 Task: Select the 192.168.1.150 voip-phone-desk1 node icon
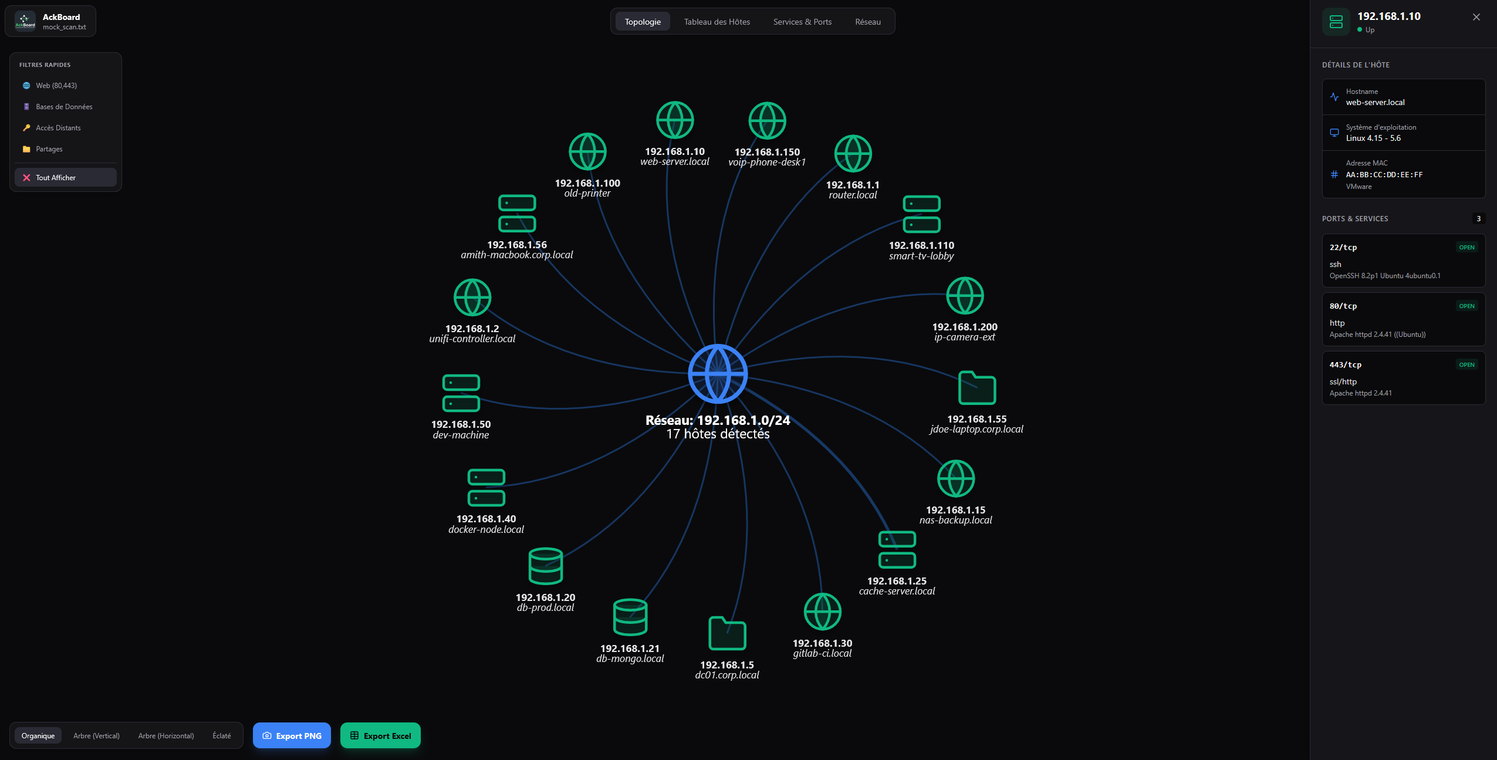pyautogui.click(x=767, y=121)
